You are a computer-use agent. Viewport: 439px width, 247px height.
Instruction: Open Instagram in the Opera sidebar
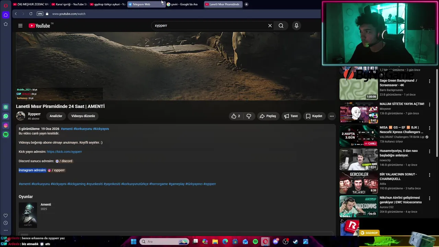(x=5, y=126)
